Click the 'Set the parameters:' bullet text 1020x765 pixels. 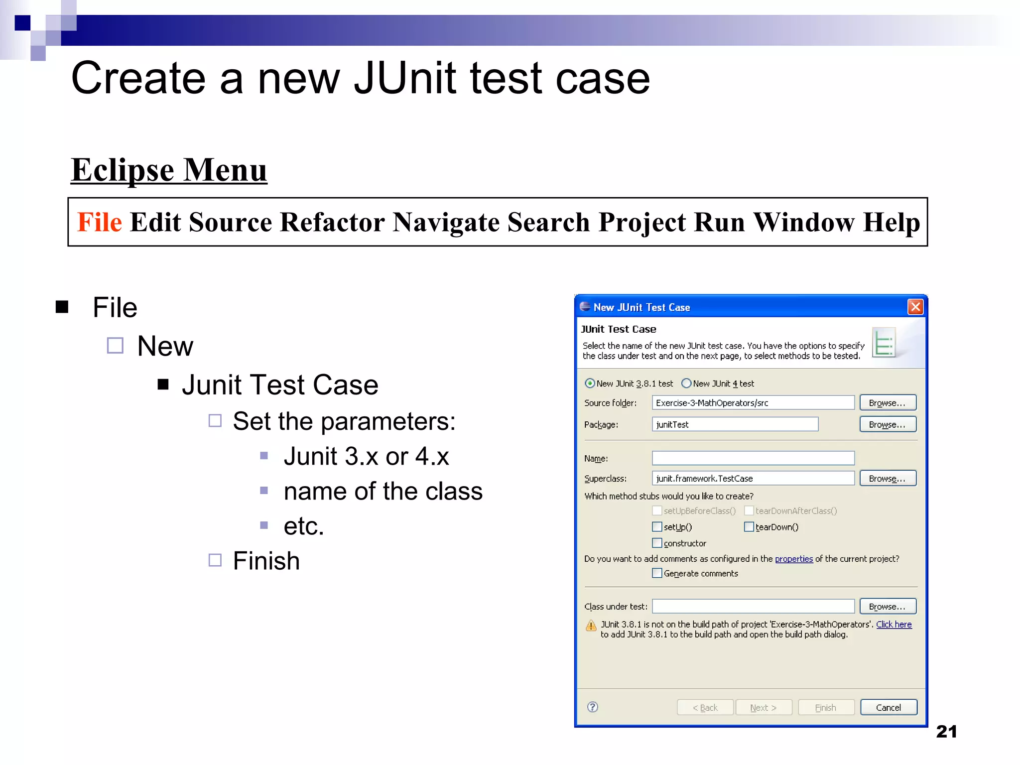tap(344, 421)
